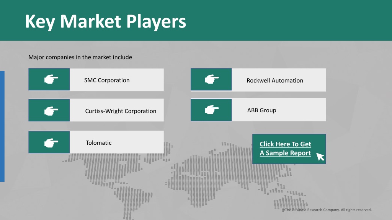This screenshot has height=220, width=392.
Task: Click the Business Research Company copyright notice
Action: (327, 210)
